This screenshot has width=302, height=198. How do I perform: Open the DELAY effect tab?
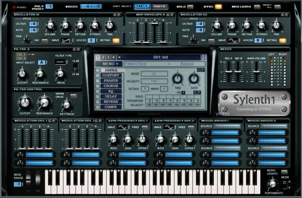click(x=111, y=96)
